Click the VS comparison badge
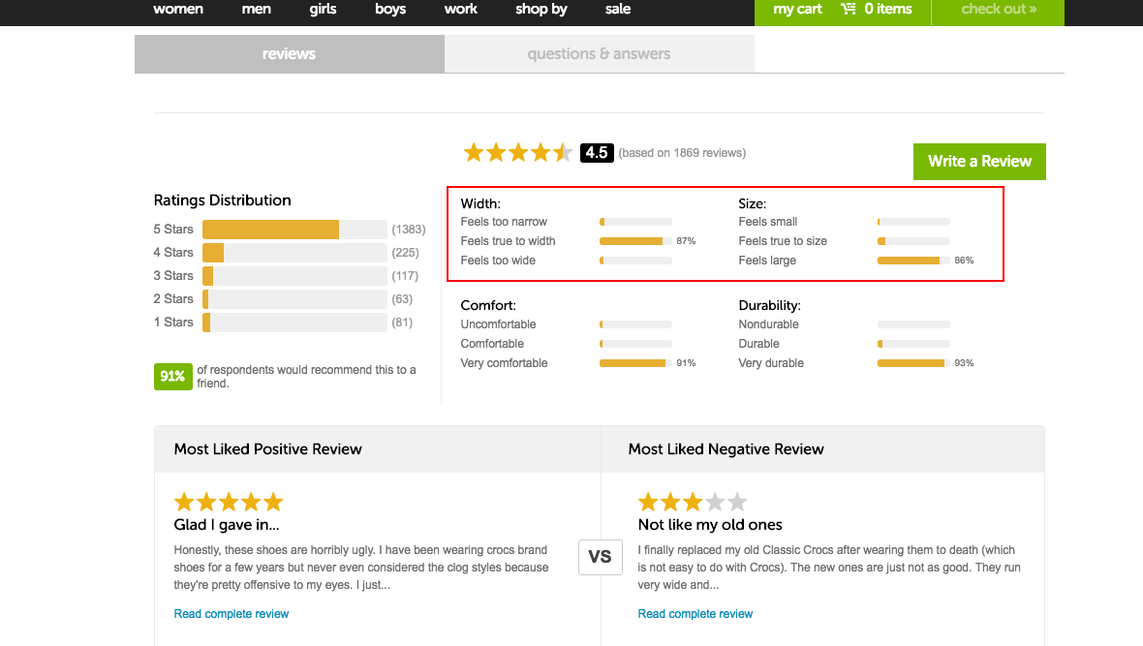The image size is (1143, 646). [600, 557]
